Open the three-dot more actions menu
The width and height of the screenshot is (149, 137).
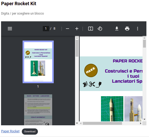tap(138, 29)
